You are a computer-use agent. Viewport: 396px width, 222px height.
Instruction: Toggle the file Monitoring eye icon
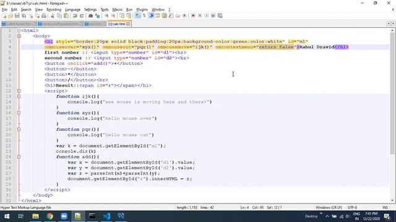point(184,15)
